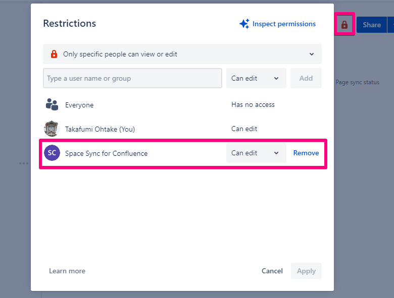Screen dimensions: 394x298
Task: Open the Learn more link
Action: click(x=67, y=271)
